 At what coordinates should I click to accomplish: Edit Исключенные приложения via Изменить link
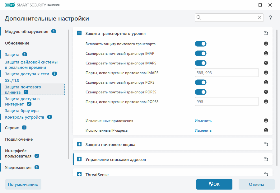203,120
